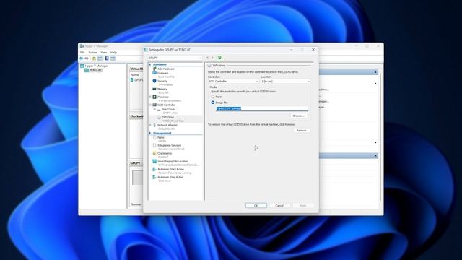Image resolution: width=462 pixels, height=260 pixels.
Task: Toggle Show/Hide Action Pane toolbar icon
Action: [113, 58]
